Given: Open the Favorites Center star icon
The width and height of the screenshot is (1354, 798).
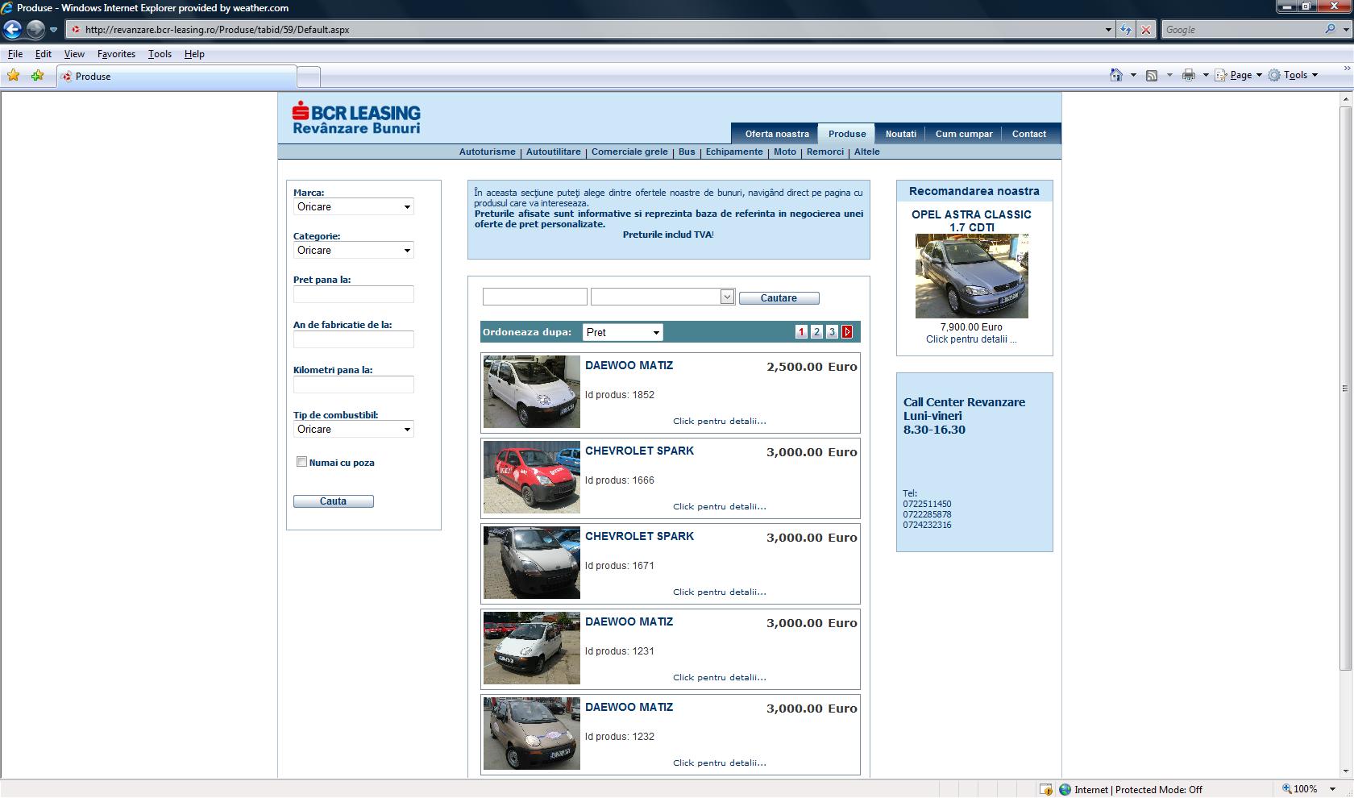Looking at the screenshot, I should click(x=13, y=76).
